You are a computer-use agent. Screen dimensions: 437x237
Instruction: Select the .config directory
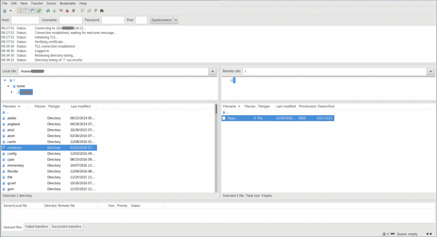[49, 153]
